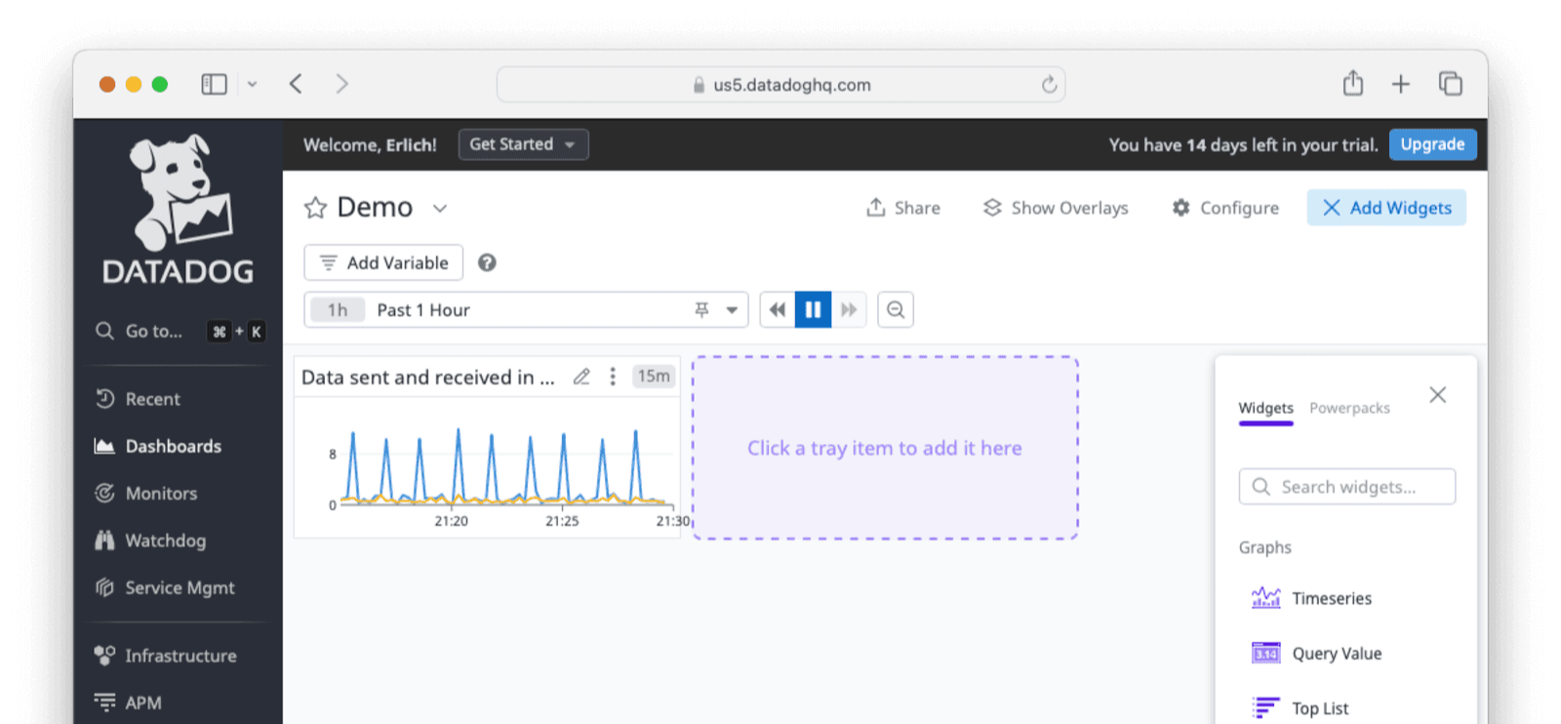Screen dimensions: 1561x724
Task: Open the Past 1 Hour time selector
Action: 526,310
